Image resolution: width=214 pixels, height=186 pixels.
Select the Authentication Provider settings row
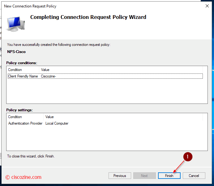point(105,123)
